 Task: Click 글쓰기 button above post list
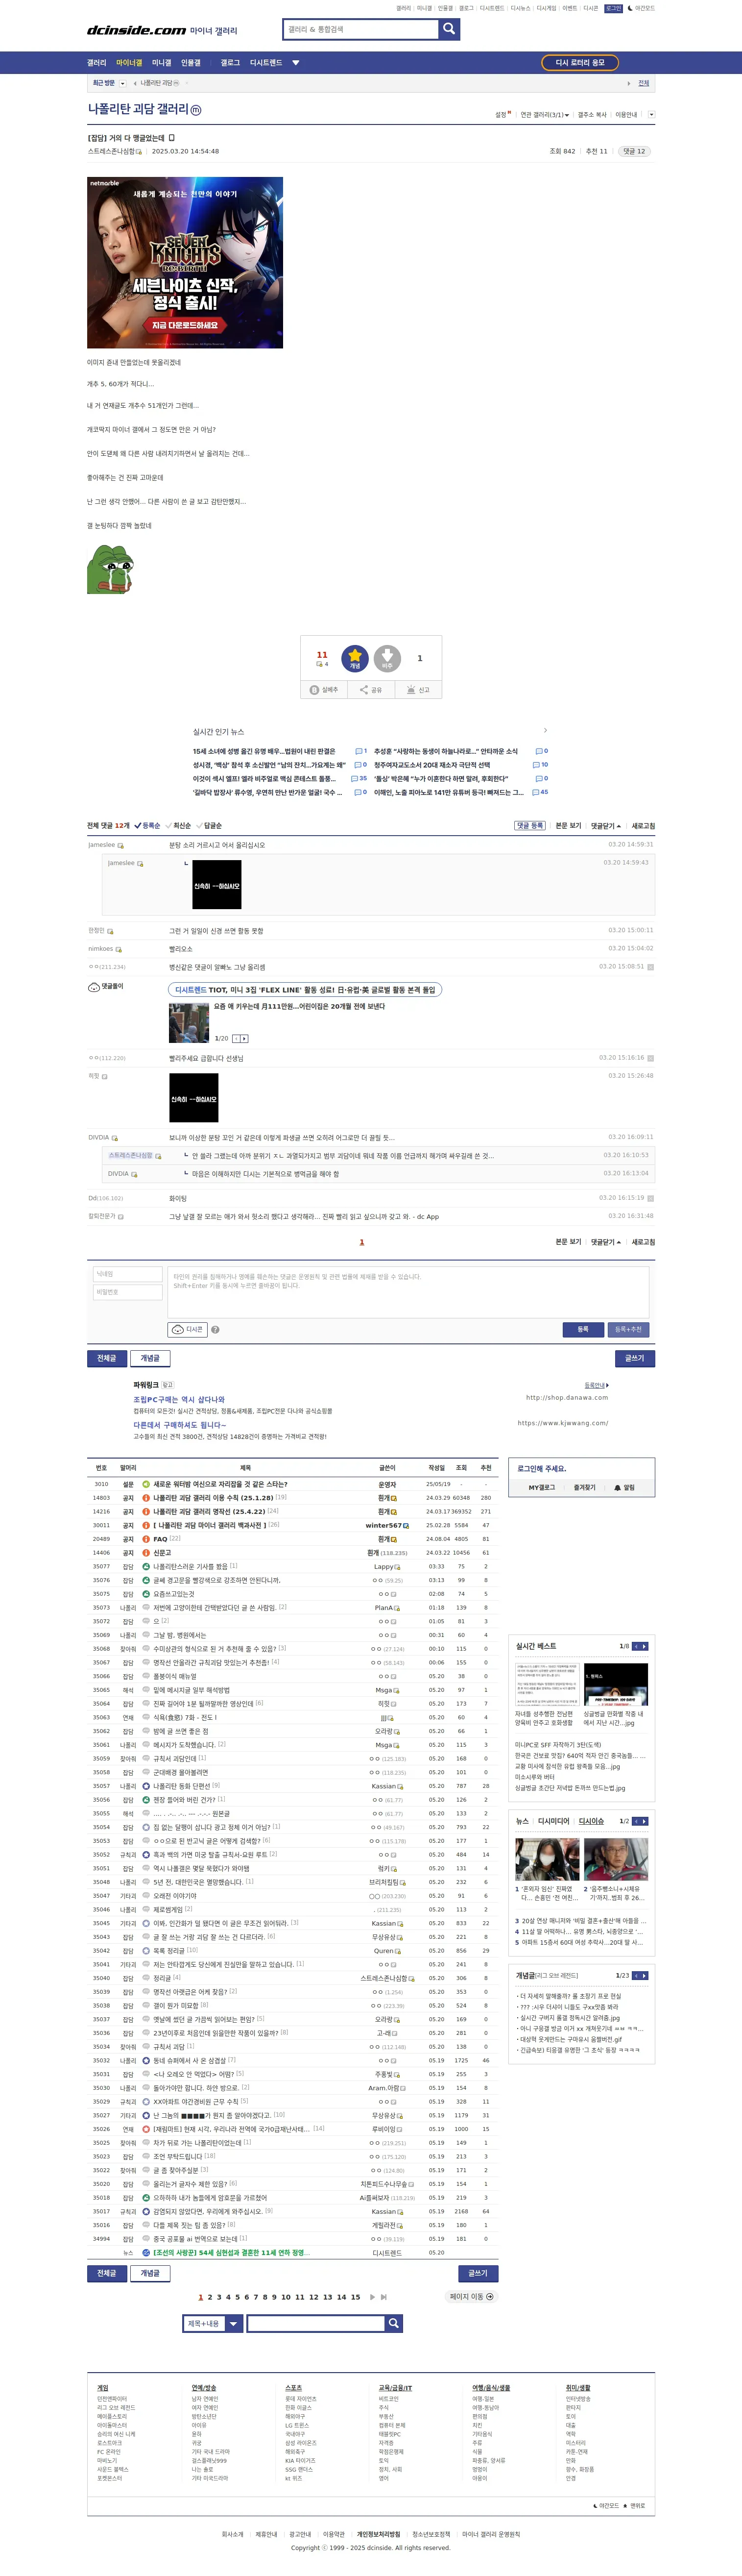coord(635,1358)
